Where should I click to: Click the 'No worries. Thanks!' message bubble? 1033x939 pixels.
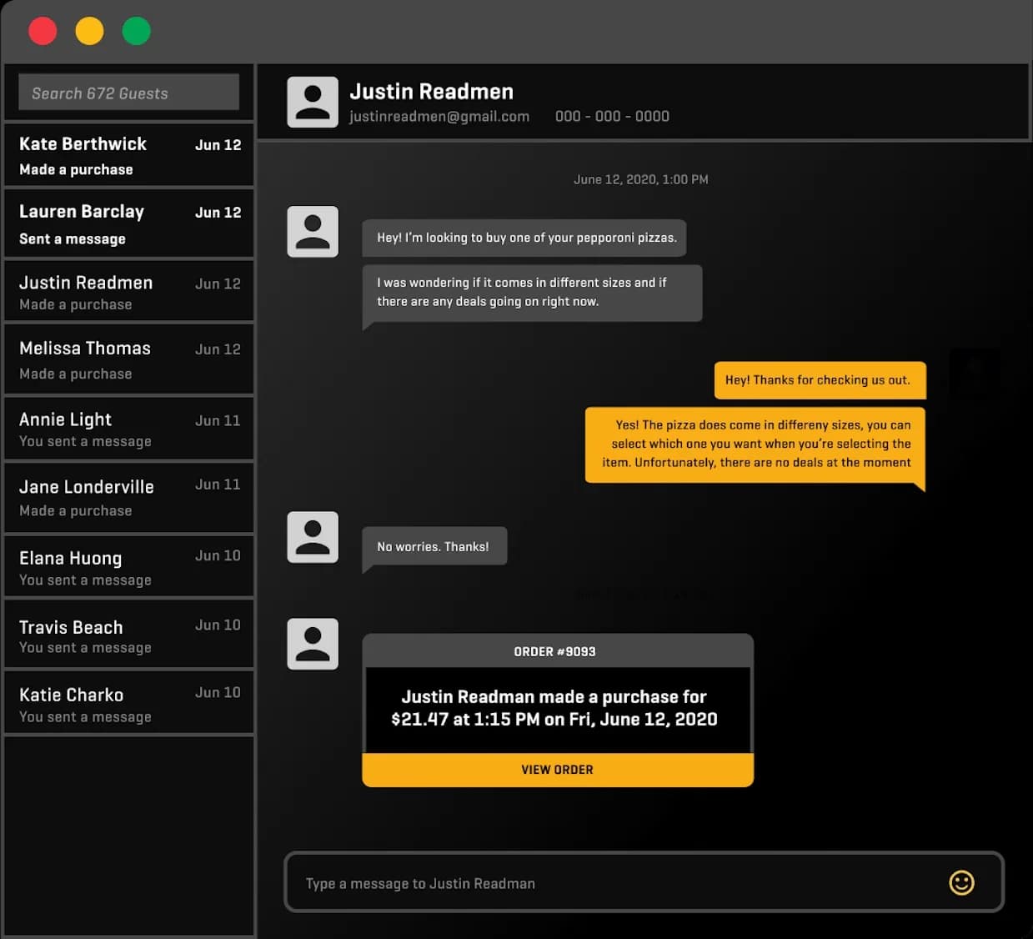pyautogui.click(x=434, y=546)
